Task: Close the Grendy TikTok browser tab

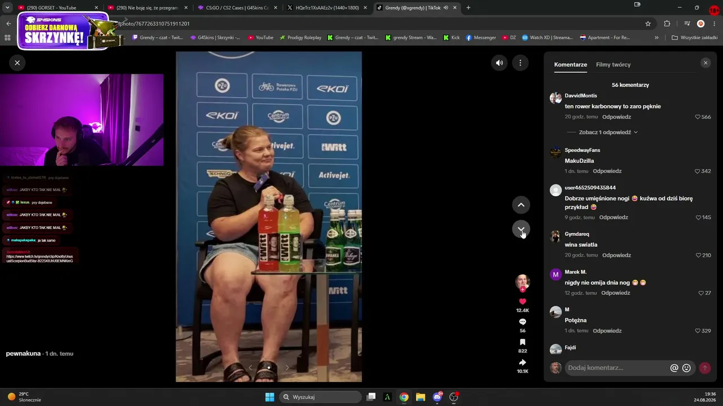Action: pos(455,8)
